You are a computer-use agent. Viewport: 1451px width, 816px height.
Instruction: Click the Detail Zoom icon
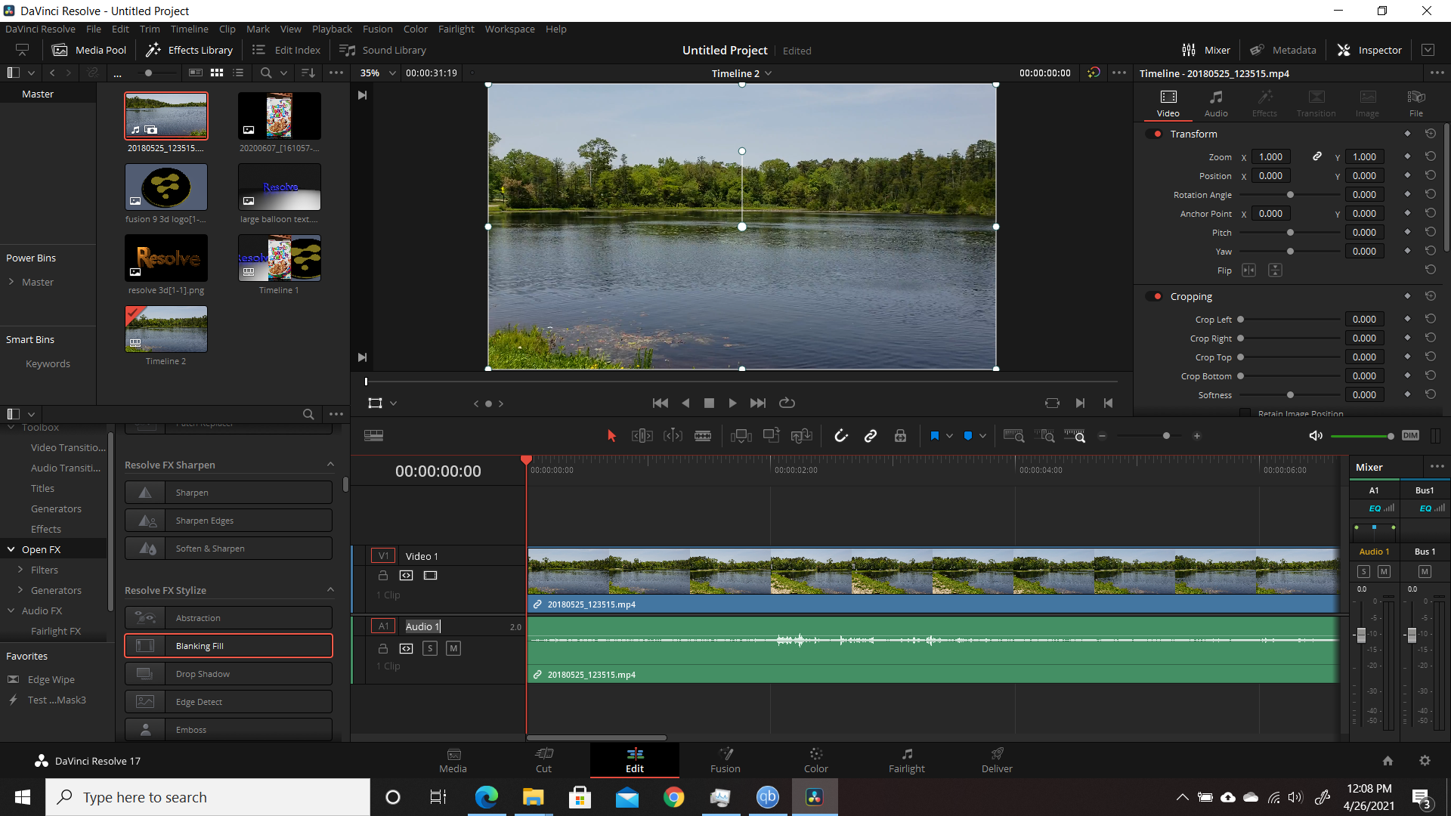pos(1044,436)
